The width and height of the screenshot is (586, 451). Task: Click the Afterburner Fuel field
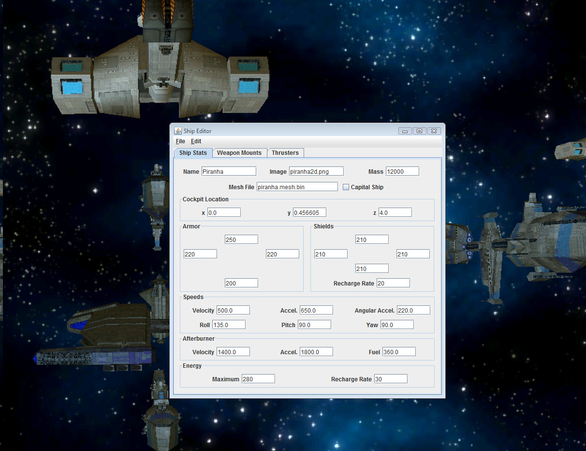click(x=399, y=352)
